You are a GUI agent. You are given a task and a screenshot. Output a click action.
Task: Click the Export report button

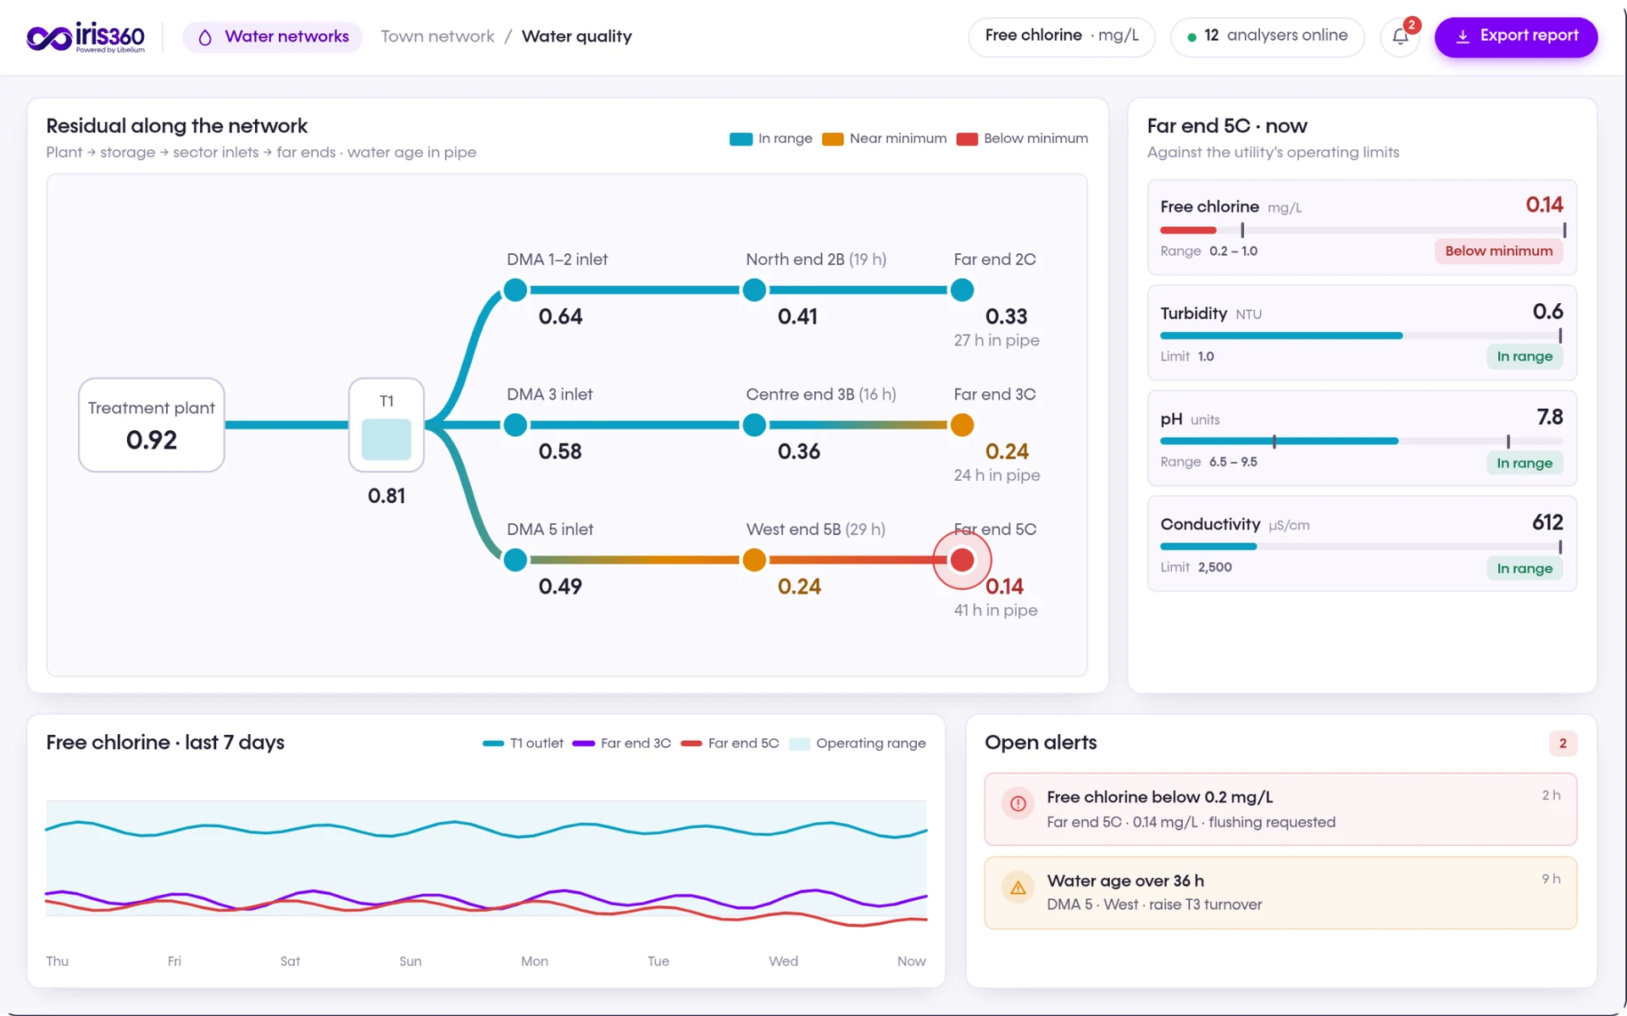(1515, 36)
